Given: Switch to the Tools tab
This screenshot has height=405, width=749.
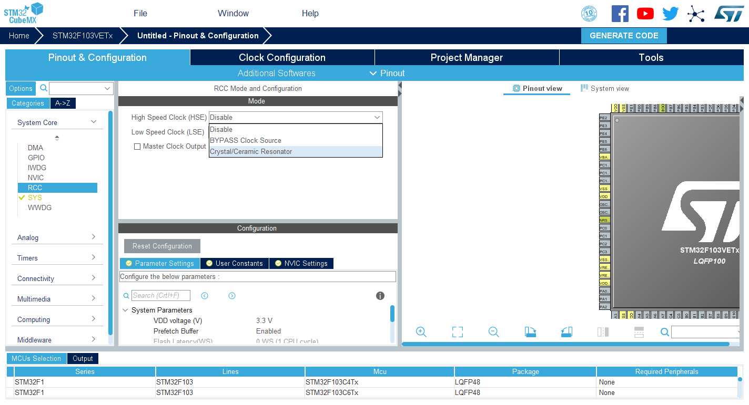Looking at the screenshot, I should pos(651,58).
